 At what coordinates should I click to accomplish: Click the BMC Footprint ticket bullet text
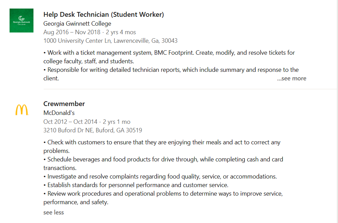click(x=169, y=57)
